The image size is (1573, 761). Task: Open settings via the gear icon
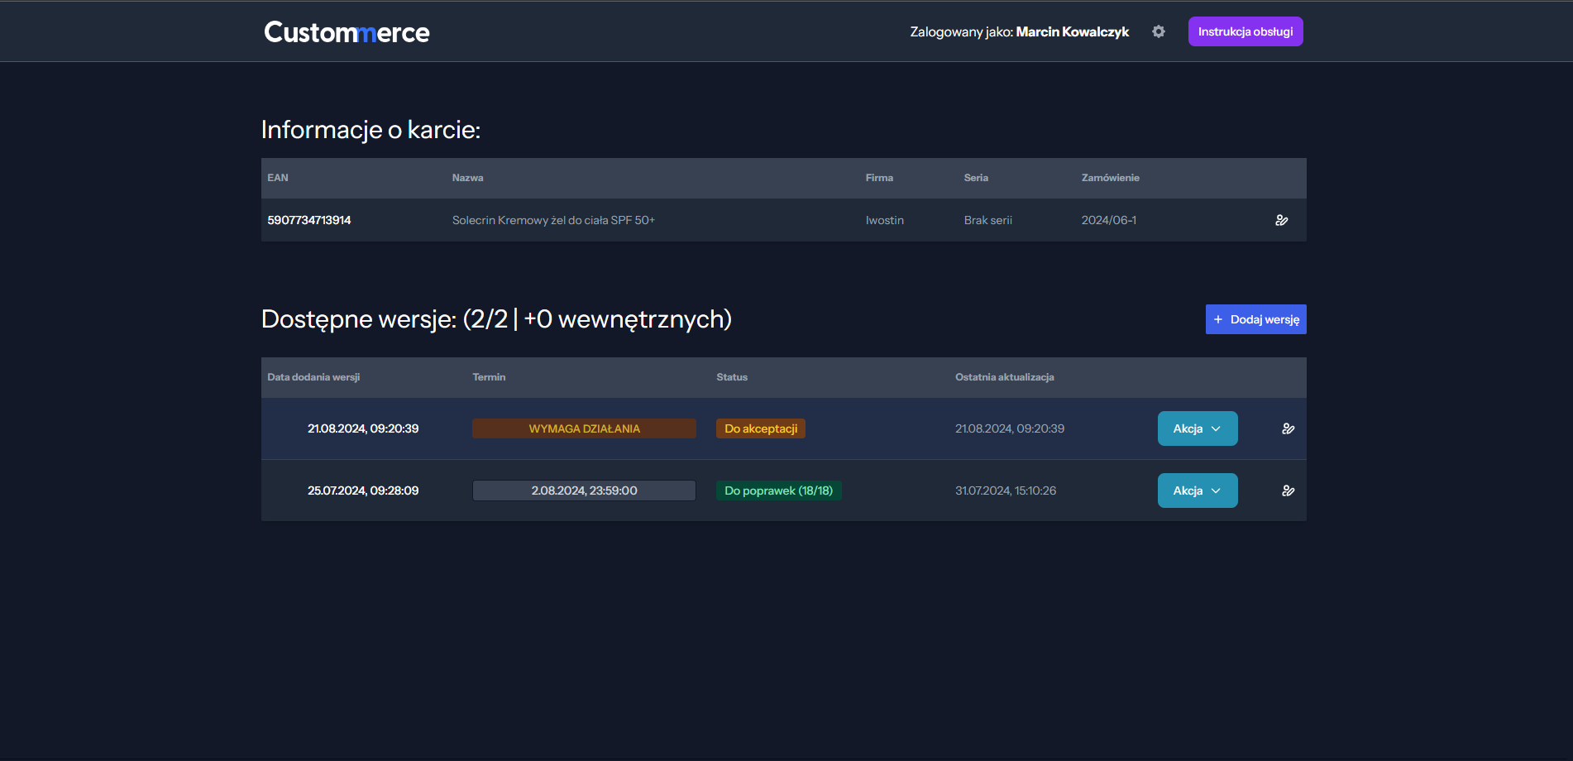click(1159, 31)
